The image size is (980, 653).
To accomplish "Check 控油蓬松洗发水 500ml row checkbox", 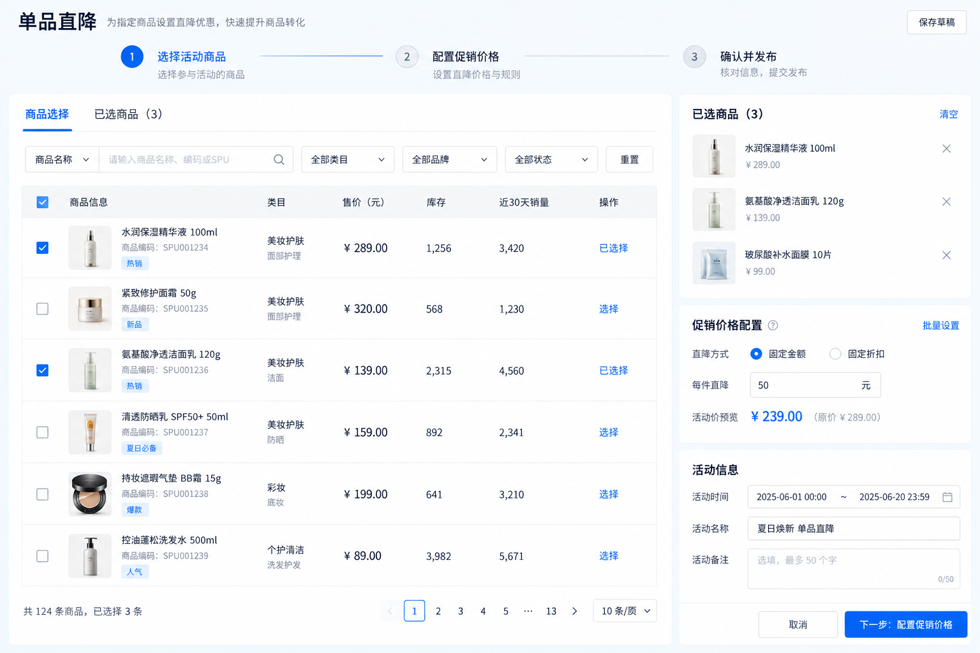I will 42,556.
